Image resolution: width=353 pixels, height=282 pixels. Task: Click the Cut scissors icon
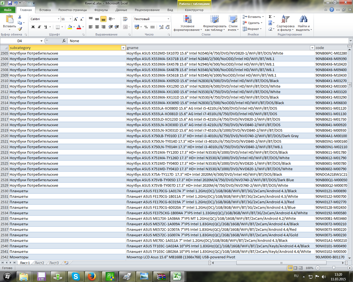pyautogui.click(x=20, y=17)
